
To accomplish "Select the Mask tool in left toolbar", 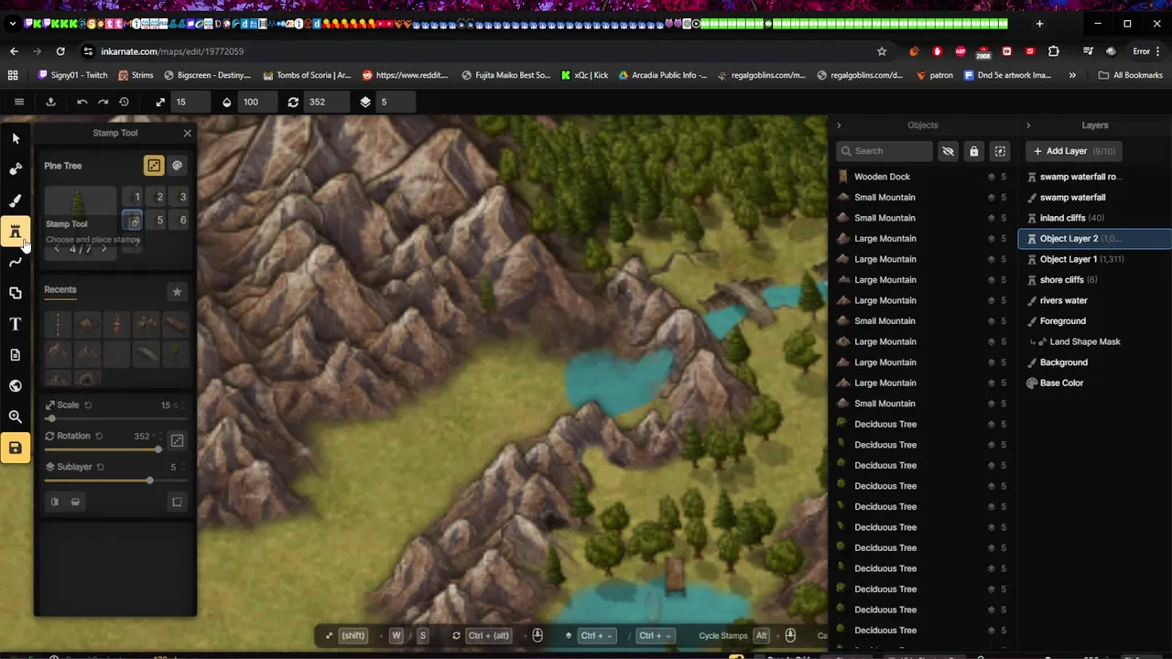I will click(16, 169).
